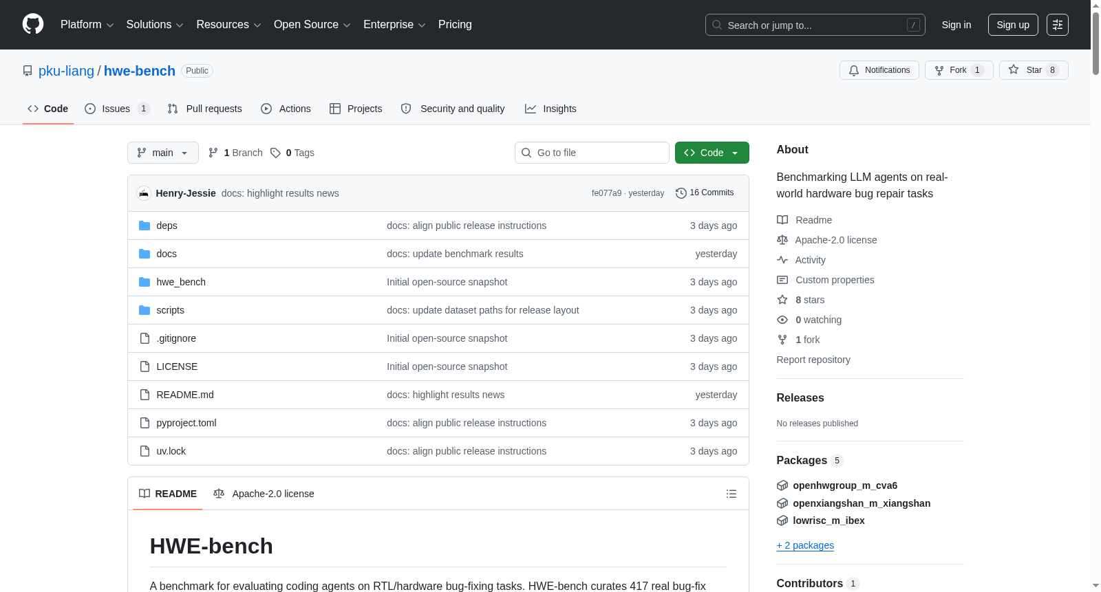Open the deps folder
1101x592 pixels.
click(x=167, y=226)
